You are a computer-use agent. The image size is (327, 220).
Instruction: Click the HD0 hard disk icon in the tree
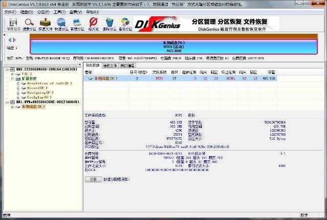click(x=13, y=69)
